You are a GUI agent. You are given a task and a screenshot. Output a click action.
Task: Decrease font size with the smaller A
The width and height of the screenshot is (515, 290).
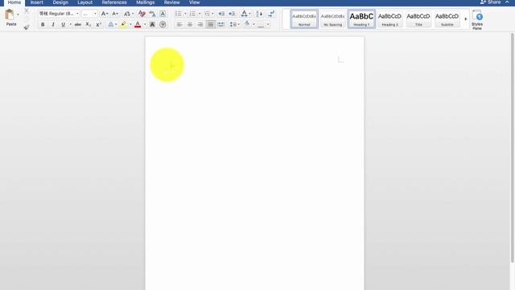115,14
